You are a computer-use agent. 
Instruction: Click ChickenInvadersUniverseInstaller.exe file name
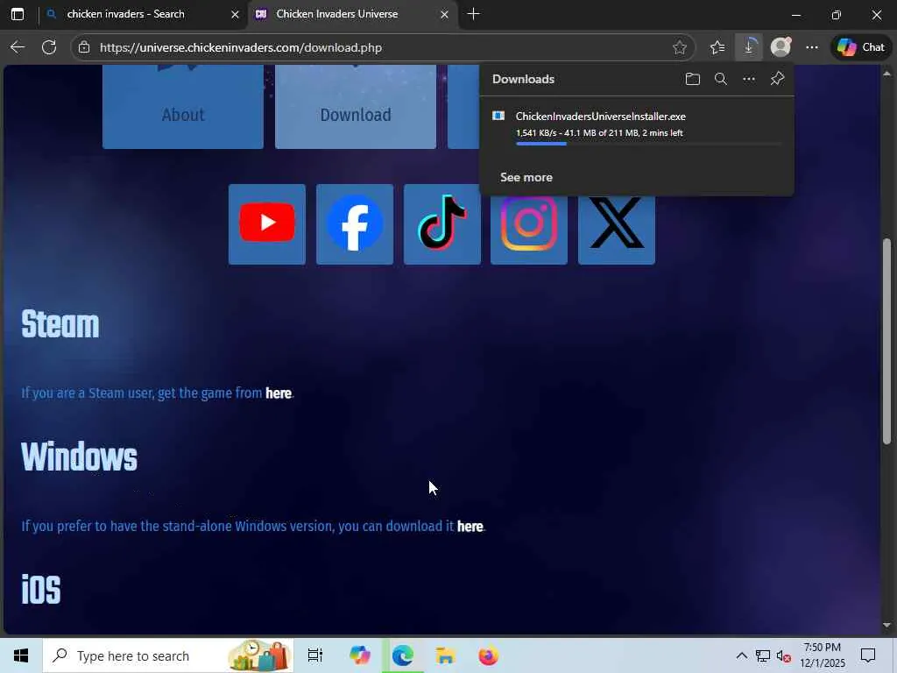(x=601, y=117)
